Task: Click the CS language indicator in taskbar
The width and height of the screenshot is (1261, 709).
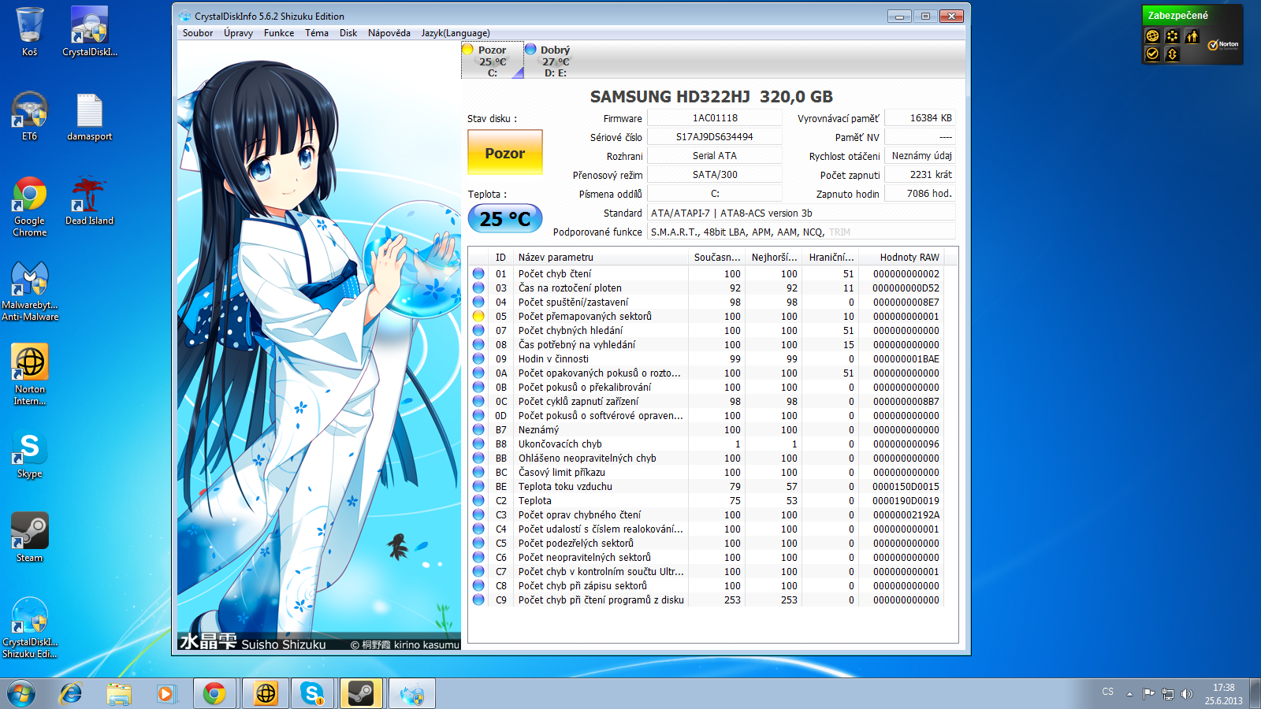Action: pos(1107,692)
